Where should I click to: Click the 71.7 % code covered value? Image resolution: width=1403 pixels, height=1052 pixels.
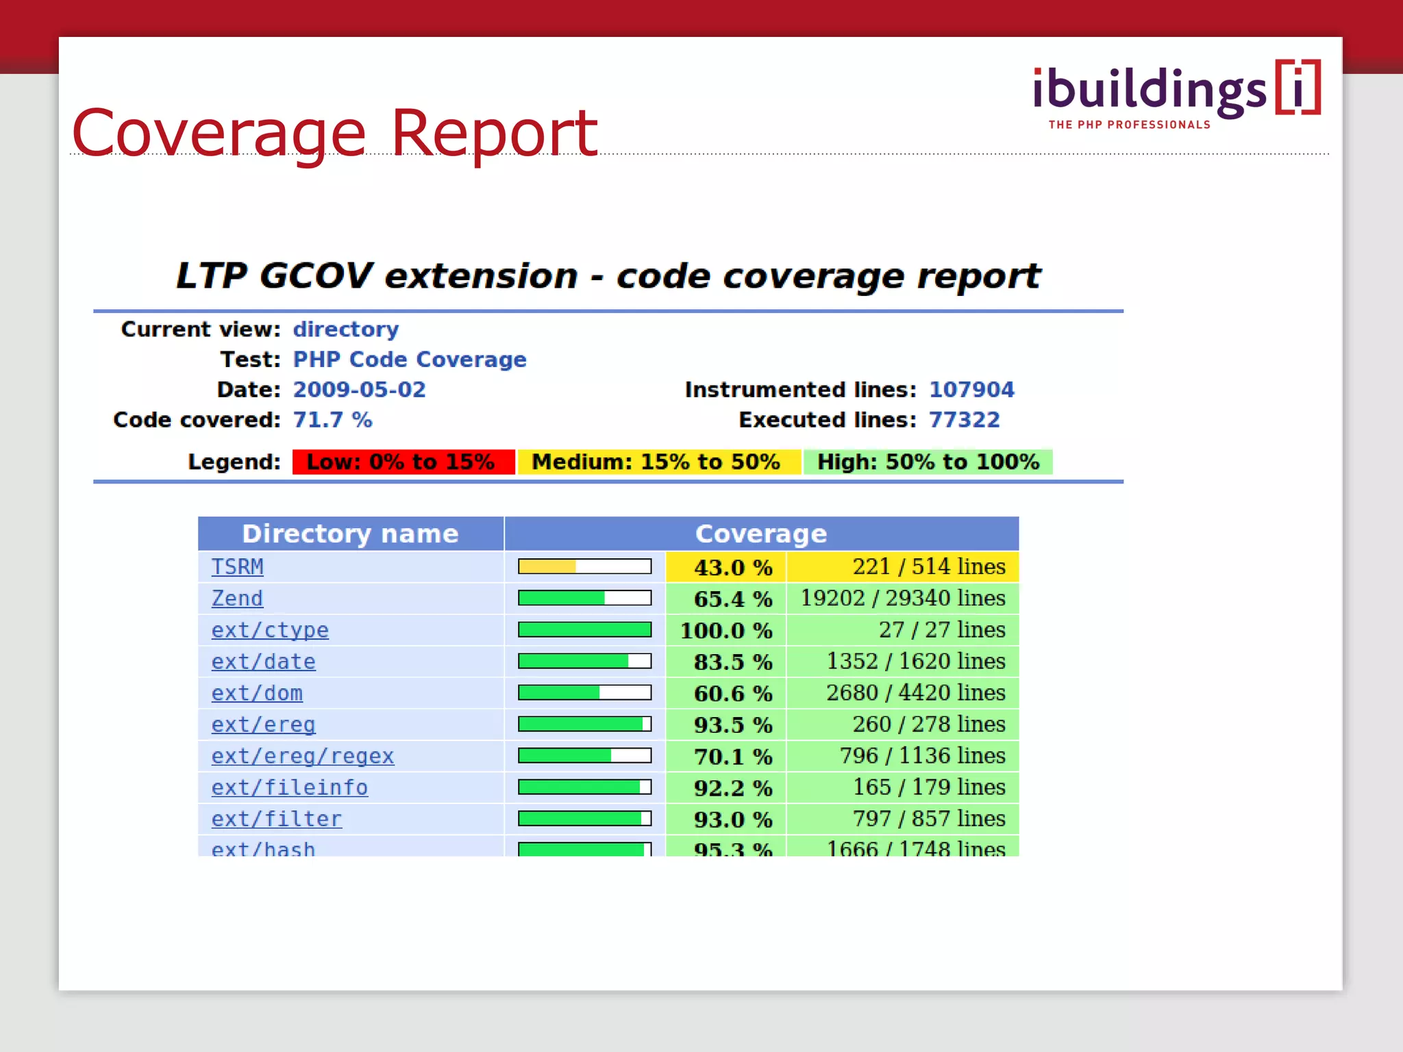[332, 420]
